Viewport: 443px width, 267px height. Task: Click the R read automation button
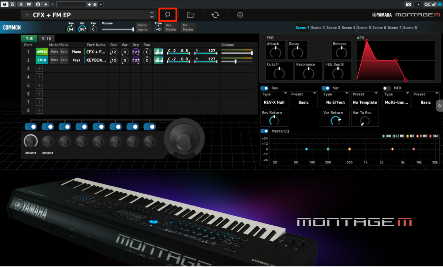(x=21, y=4)
